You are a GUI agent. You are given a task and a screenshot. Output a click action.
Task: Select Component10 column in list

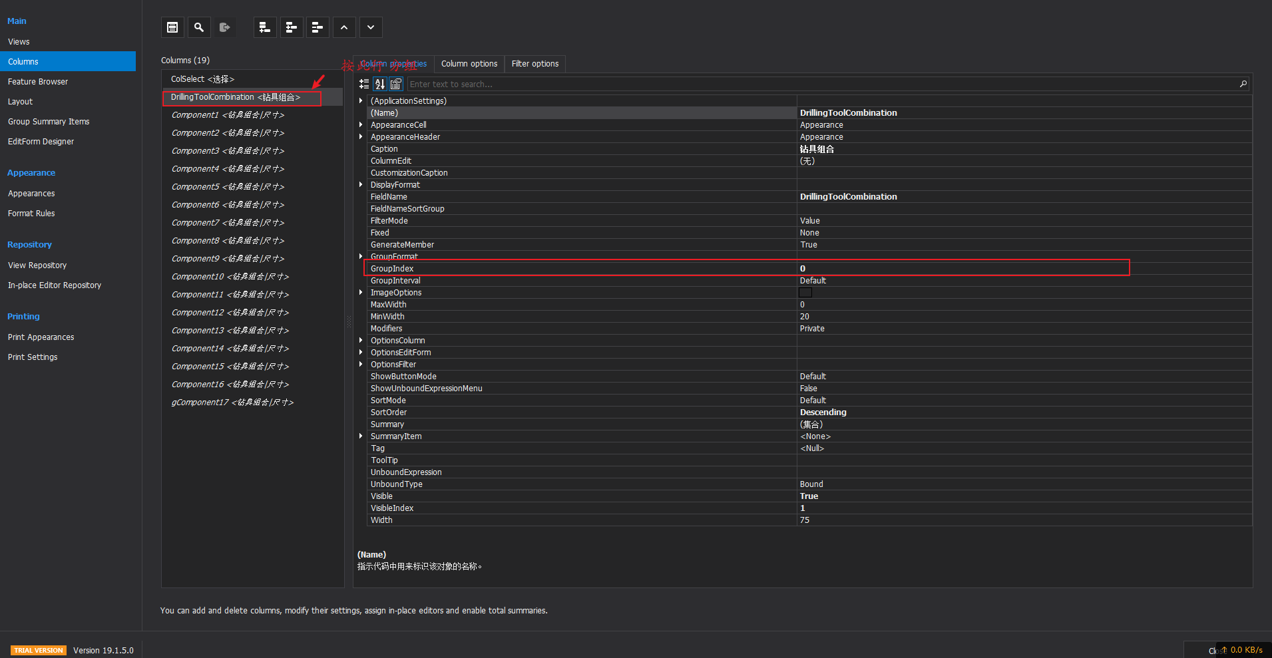click(x=253, y=277)
